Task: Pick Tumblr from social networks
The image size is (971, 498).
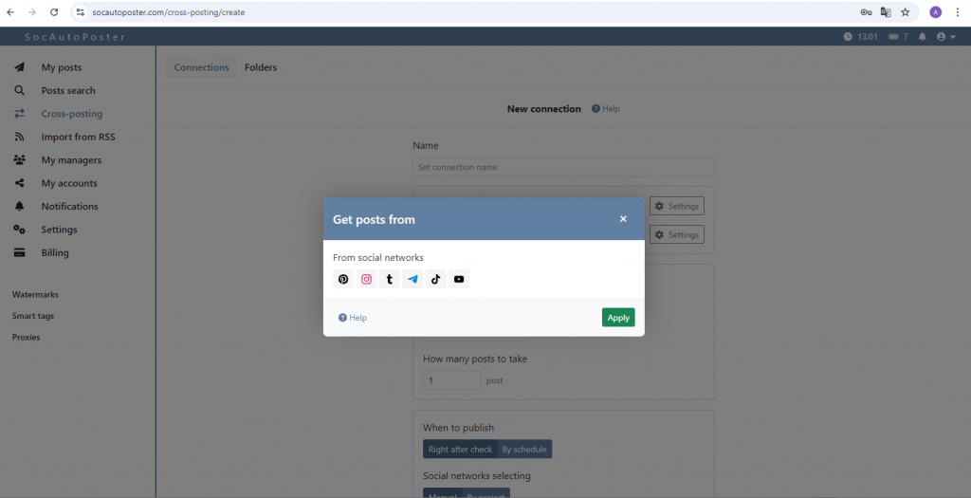Action: click(x=390, y=279)
